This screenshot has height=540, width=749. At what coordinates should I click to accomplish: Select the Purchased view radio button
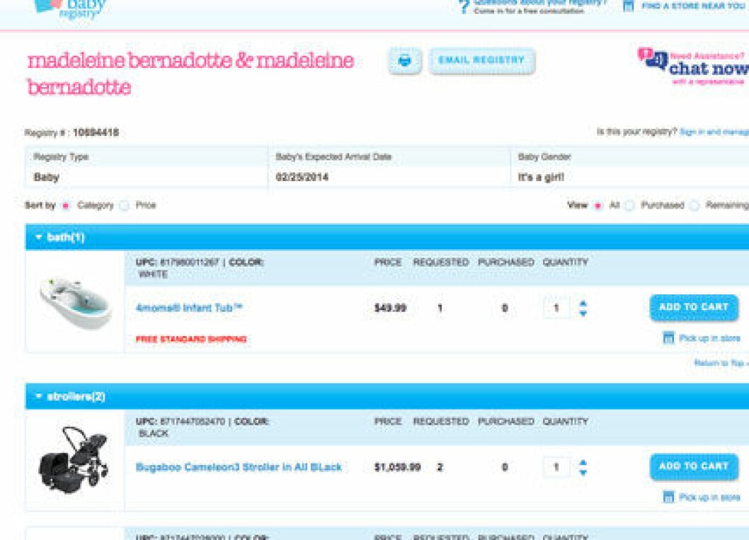pyautogui.click(x=630, y=205)
